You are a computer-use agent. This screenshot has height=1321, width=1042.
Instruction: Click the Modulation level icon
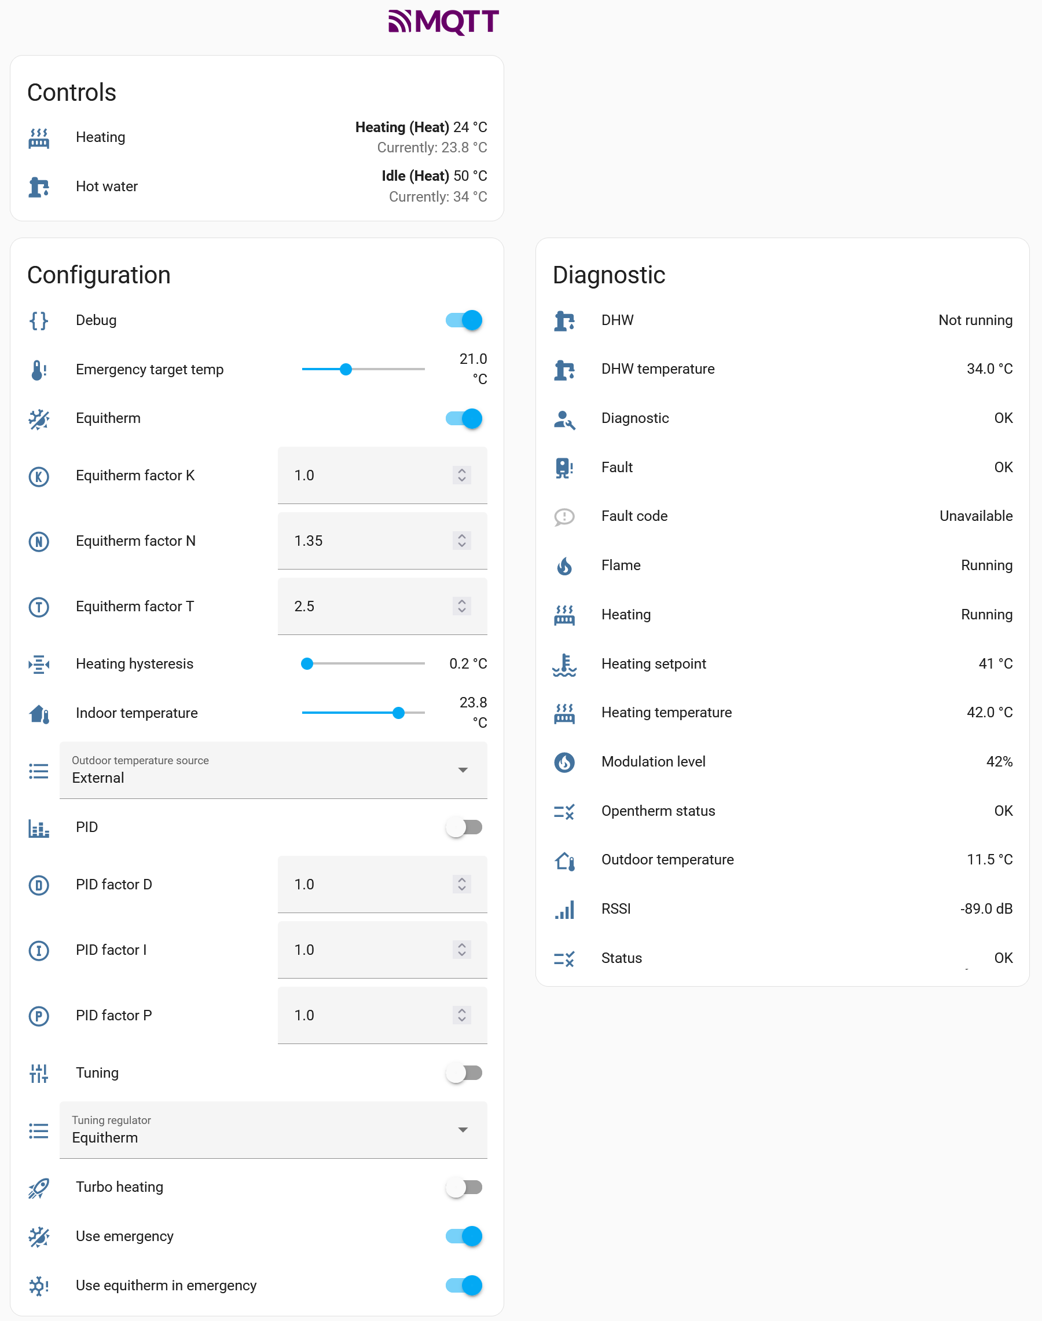564,762
